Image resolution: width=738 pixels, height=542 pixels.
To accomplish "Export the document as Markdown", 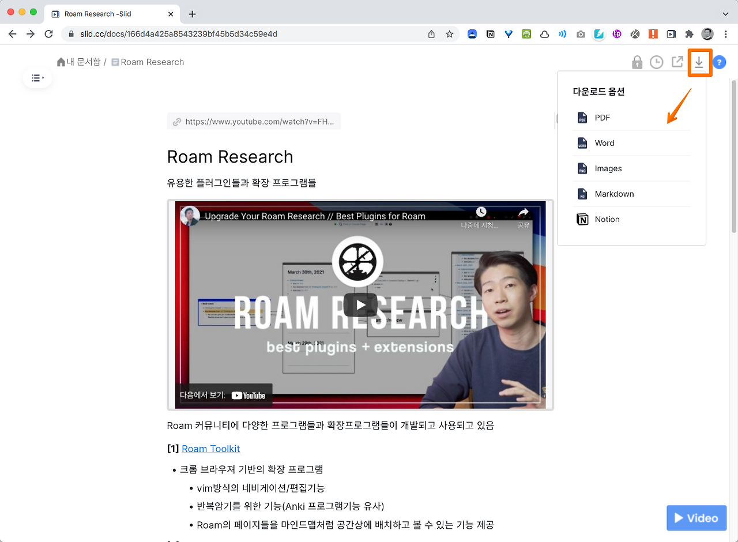I will [x=631, y=194].
